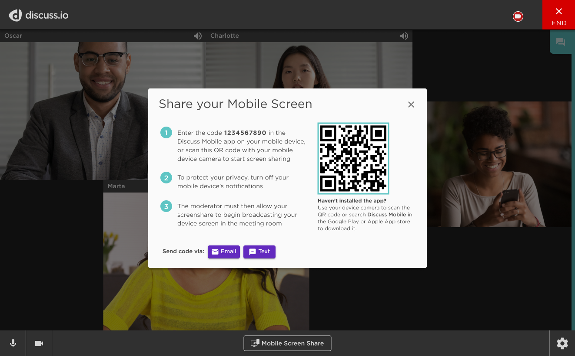575x356 pixels.
Task: Send code via Text button
Action: pyautogui.click(x=259, y=252)
